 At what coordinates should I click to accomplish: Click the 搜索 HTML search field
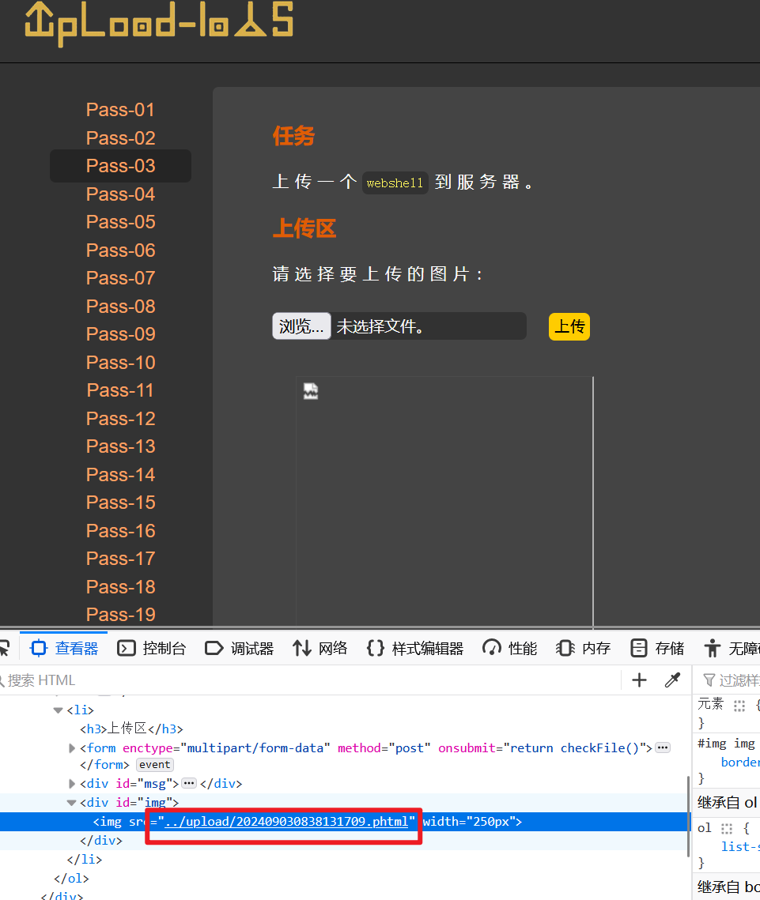[310, 680]
